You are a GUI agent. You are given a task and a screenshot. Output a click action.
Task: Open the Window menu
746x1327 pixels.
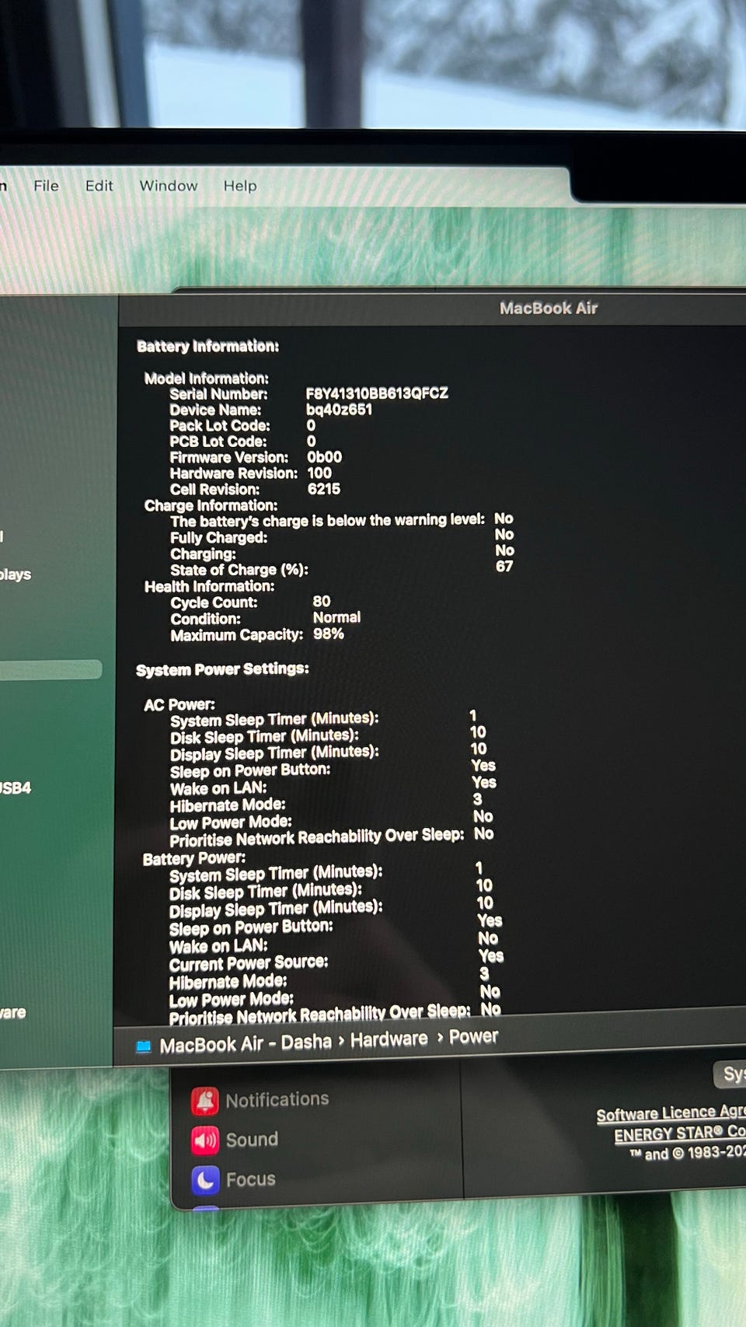168,186
